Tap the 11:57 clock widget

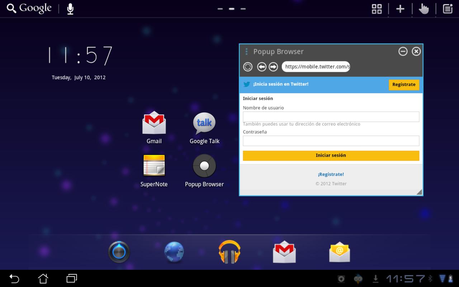pos(81,56)
